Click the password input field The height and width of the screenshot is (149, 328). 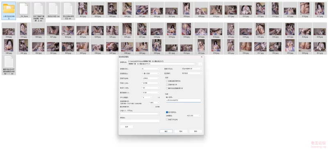183,100
